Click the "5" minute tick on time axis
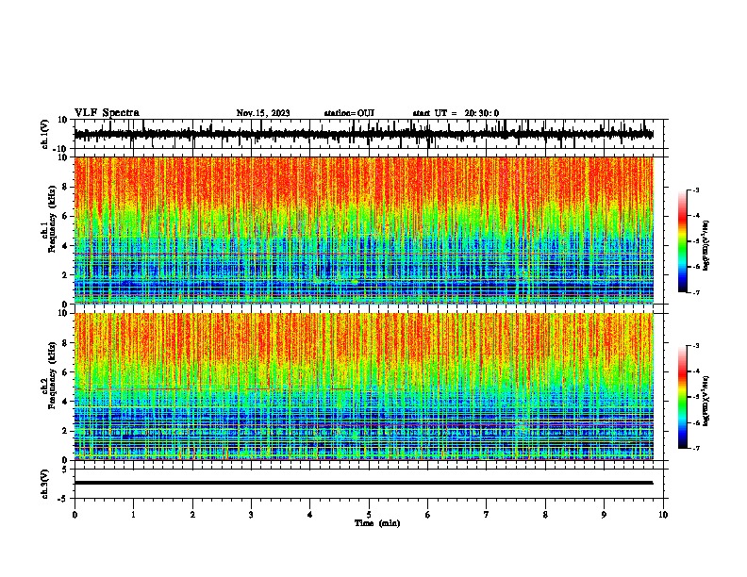Screen dimensions: 747x577 369,515
